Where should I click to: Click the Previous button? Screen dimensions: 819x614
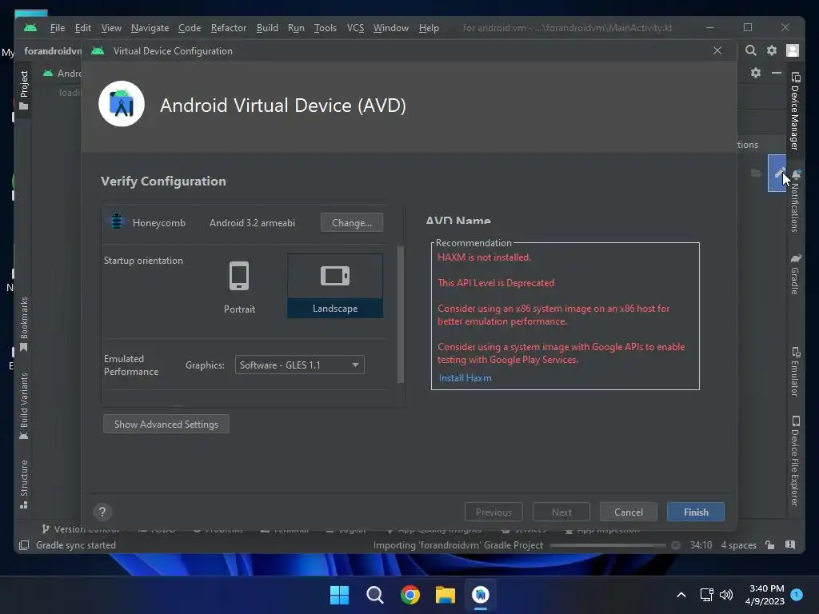pyautogui.click(x=493, y=512)
